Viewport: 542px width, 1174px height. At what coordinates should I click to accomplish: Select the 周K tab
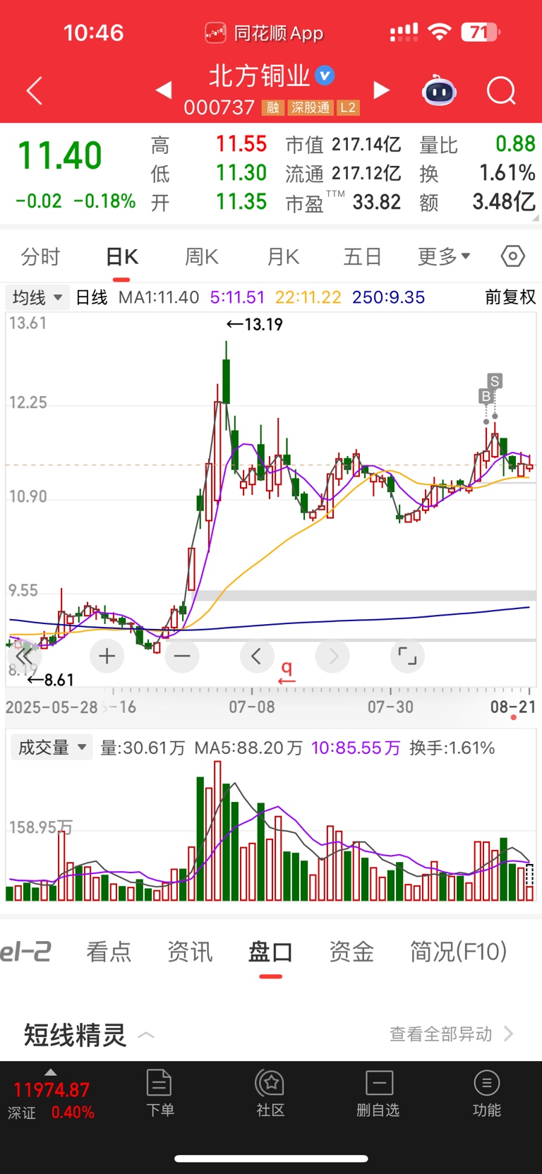point(202,256)
